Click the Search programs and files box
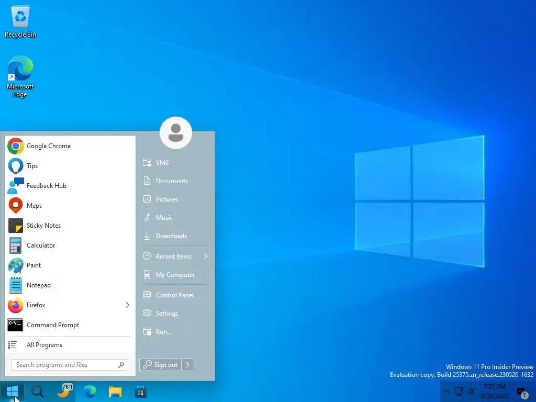 (69, 365)
